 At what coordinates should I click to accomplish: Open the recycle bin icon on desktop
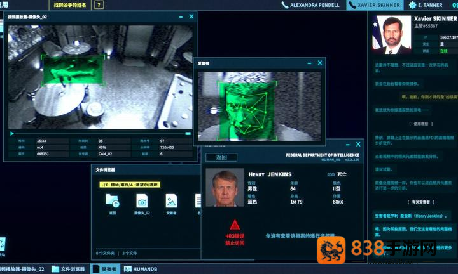click(2, 245)
